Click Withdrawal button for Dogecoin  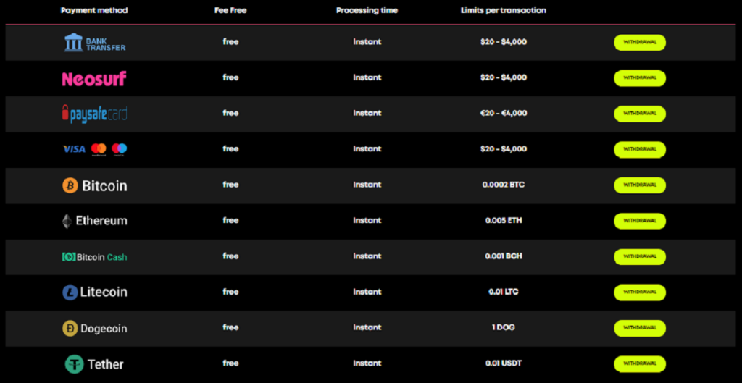pos(640,328)
